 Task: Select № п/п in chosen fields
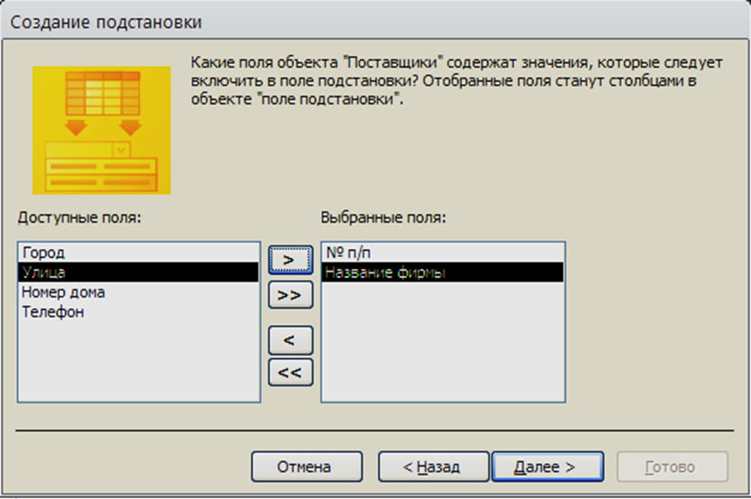tap(443, 252)
